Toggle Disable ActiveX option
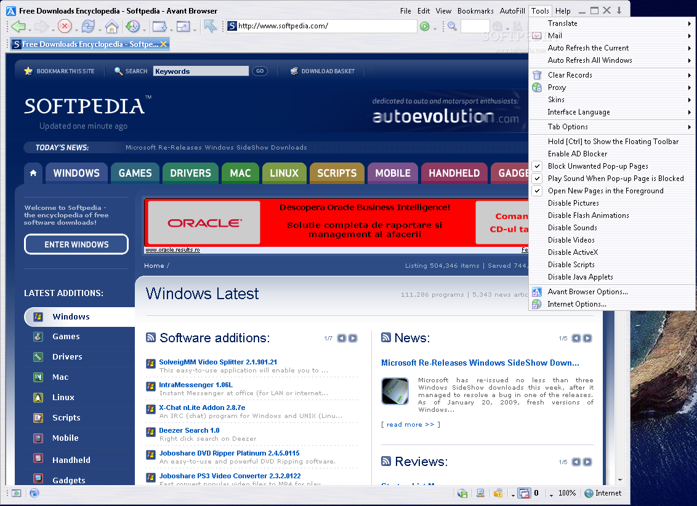 click(611, 252)
